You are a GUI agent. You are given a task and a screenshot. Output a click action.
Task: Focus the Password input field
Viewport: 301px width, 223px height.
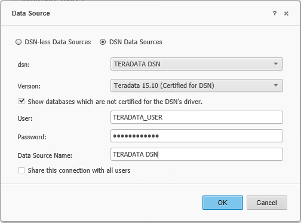pos(196,136)
